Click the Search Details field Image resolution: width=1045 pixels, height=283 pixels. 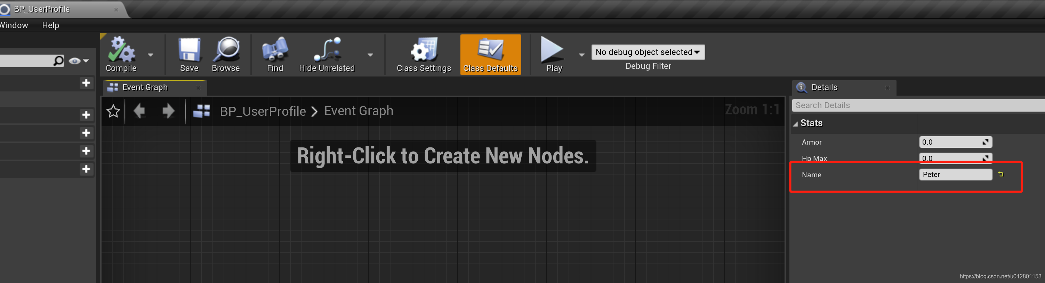click(x=918, y=105)
